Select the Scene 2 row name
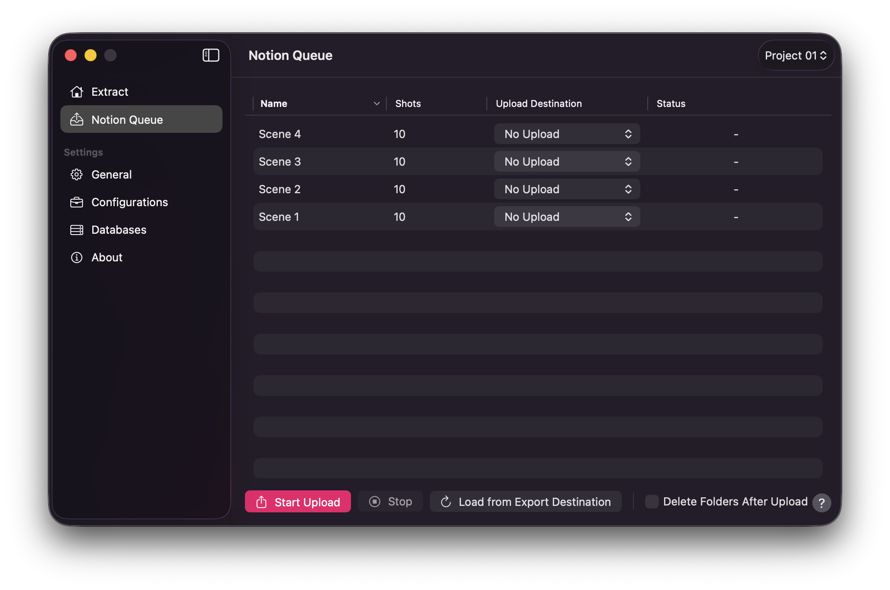The height and width of the screenshot is (590, 890). click(280, 189)
